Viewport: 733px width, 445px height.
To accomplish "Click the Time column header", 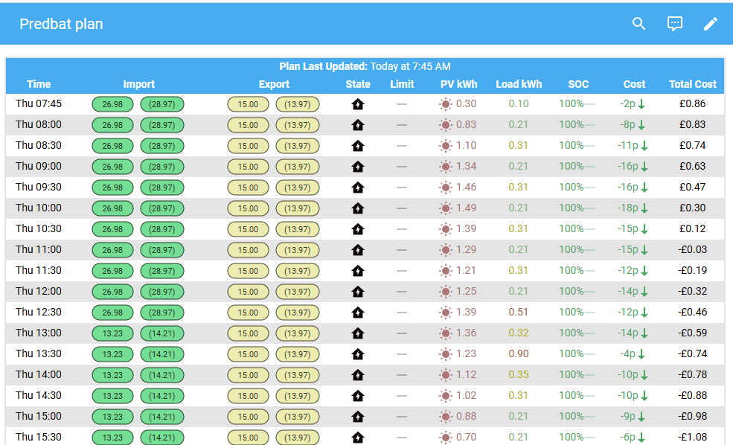I will pos(39,84).
